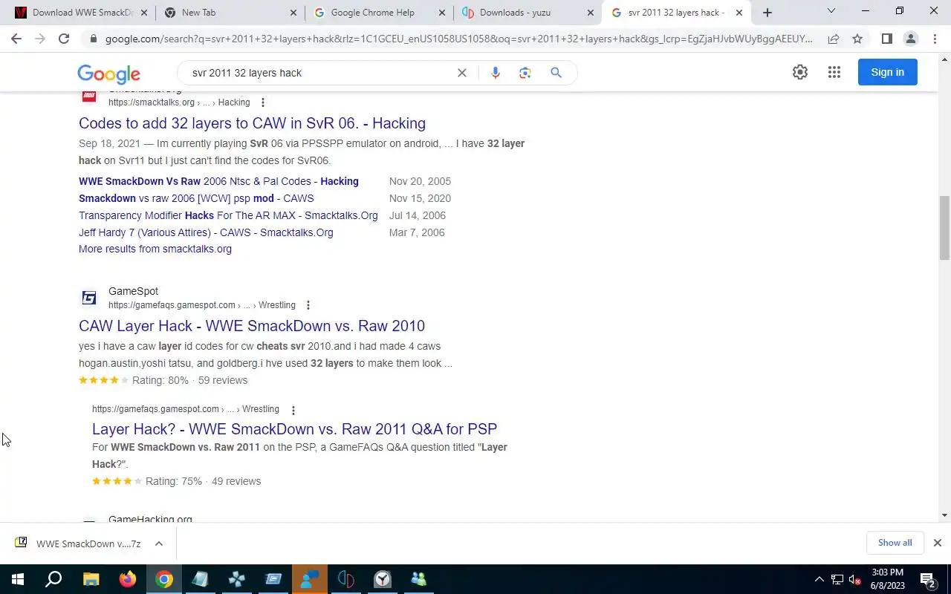Open Windows taskbar search
This screenshot has width=951, height=594.
click(53, 579)
